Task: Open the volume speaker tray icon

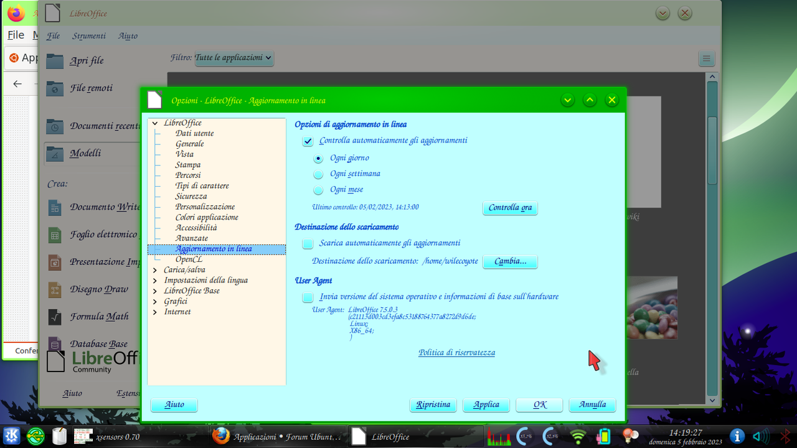Action: point(760,437)
